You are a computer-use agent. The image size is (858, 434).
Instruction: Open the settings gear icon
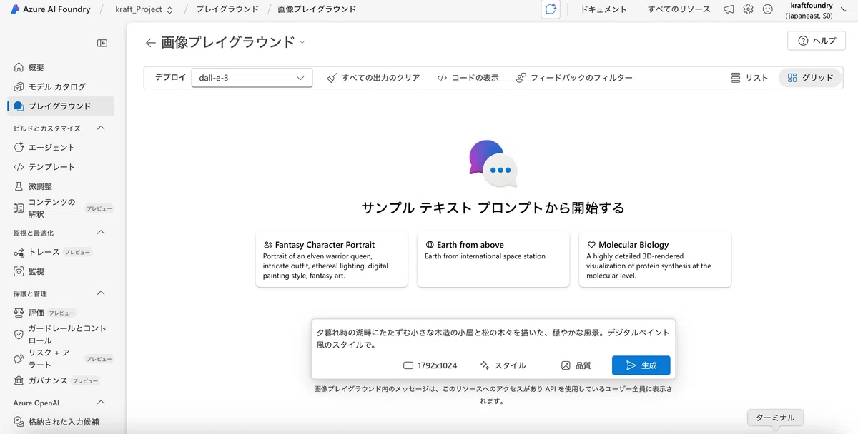point(748,9)
